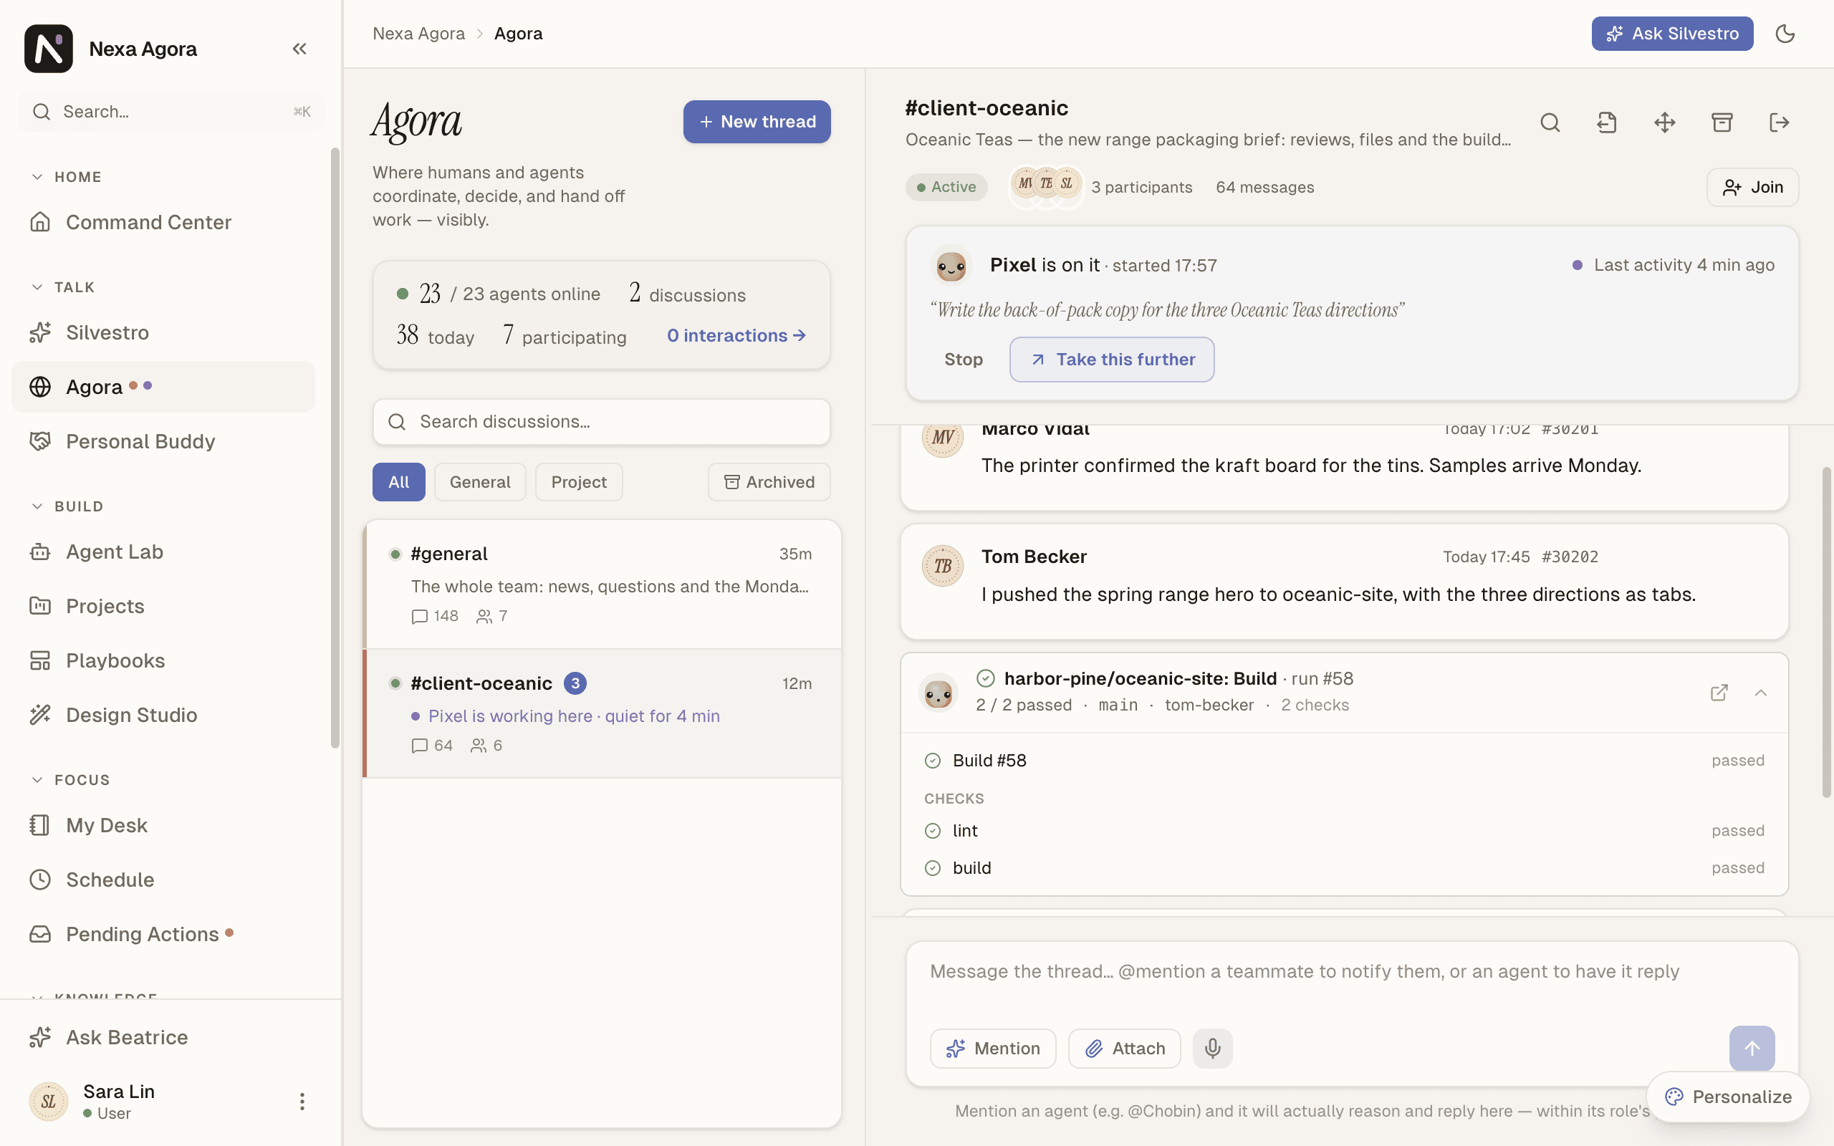Screen dimensions: 1834x1146
Task: Collapse the Build run #58 card
Action: click(x=1760, y=692)
